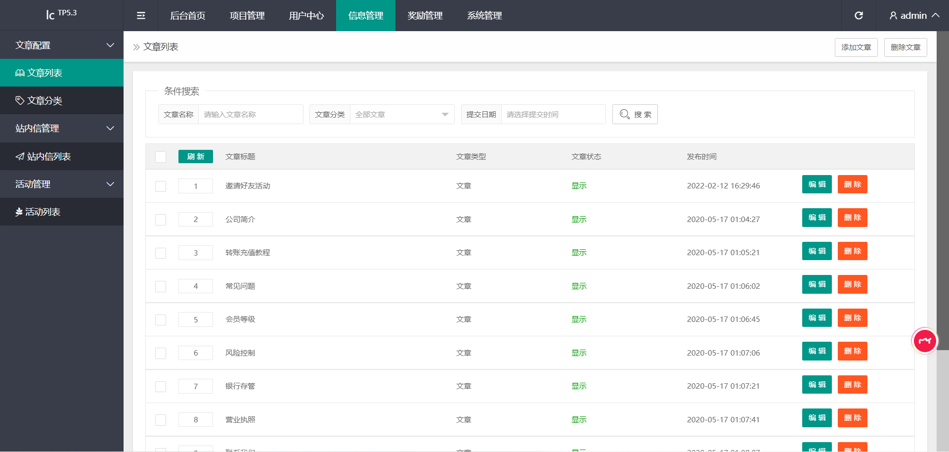The height and width of the screenshot is (452, 949).
Task: Select the checkbox for 常见问题 row
Action: point(161,286)
